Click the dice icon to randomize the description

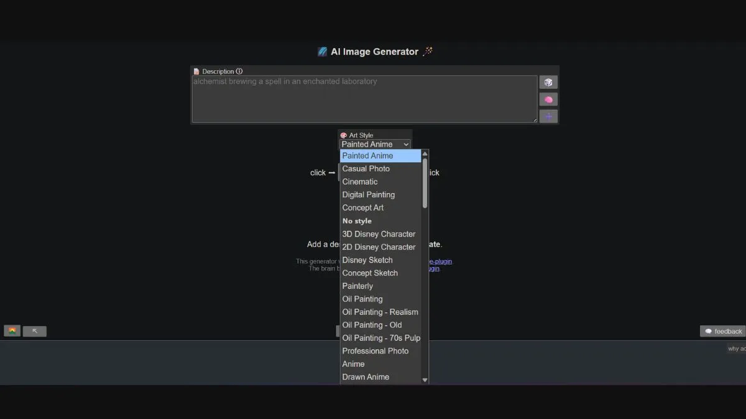pos(548,81)
